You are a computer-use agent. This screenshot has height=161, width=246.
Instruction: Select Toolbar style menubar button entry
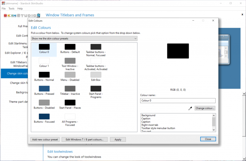coord(158,128)
